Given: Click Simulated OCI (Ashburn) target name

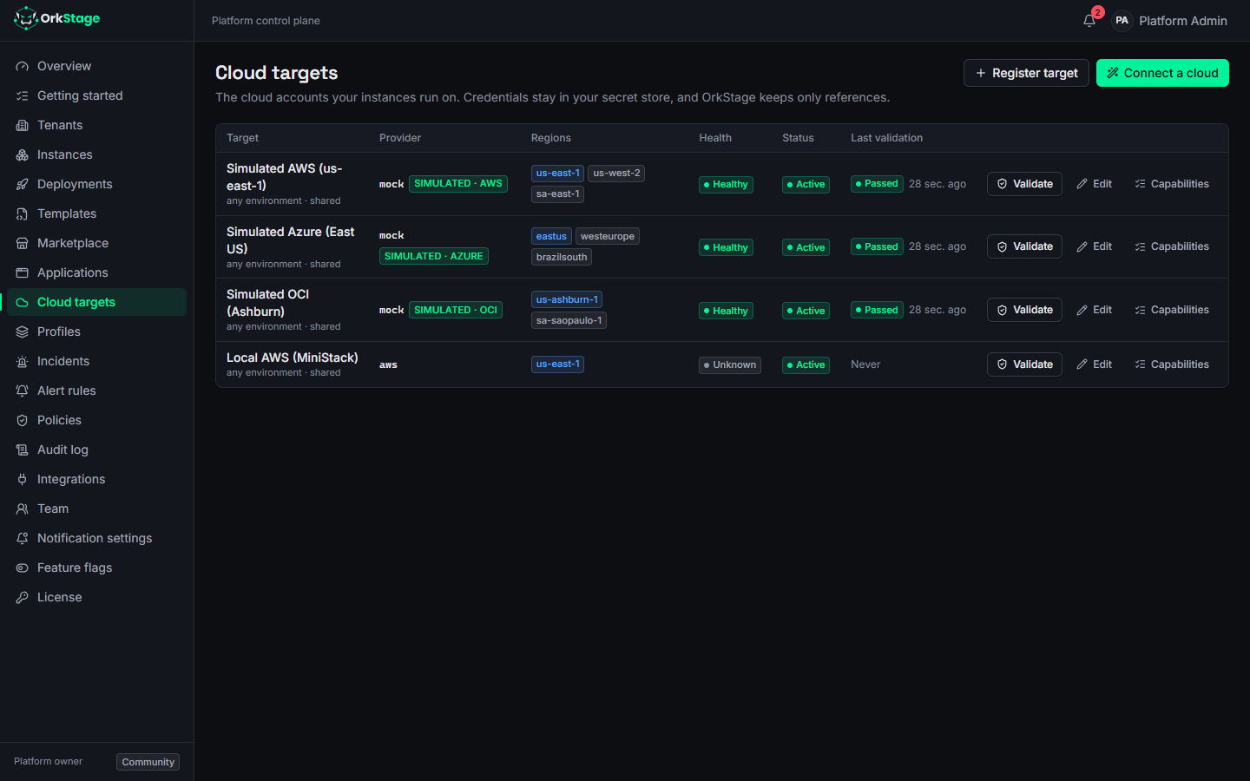Looking at the screenshot, I should (x=267, y=303).
